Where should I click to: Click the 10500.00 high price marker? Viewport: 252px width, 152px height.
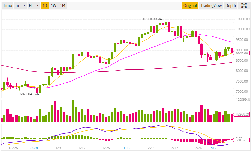[150, 19]
